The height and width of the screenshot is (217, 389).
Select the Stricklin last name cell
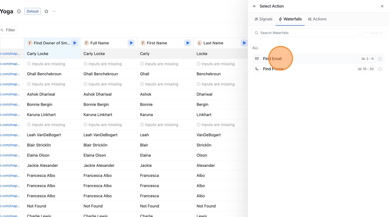tap(221, 145)
